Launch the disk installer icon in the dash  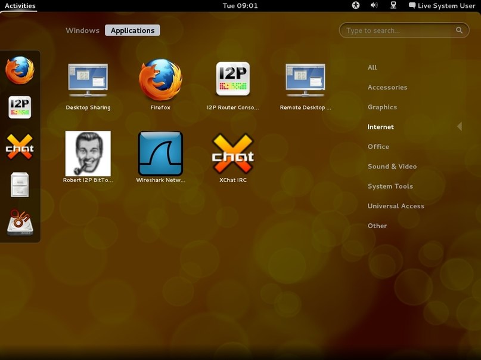coord(20,223)
